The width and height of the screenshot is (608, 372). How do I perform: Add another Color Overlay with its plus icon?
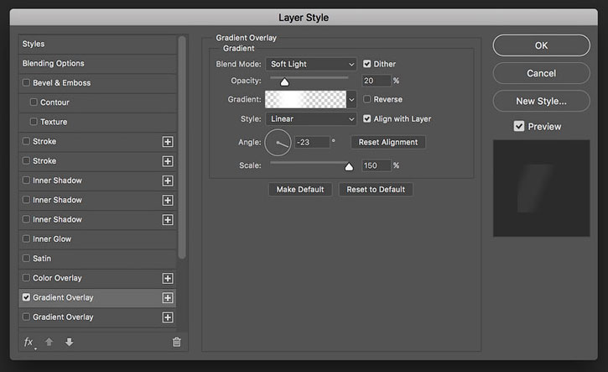tap(168, 278)
